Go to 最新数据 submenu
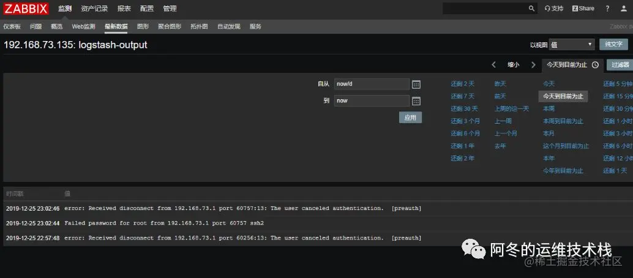 coord(116,27)
